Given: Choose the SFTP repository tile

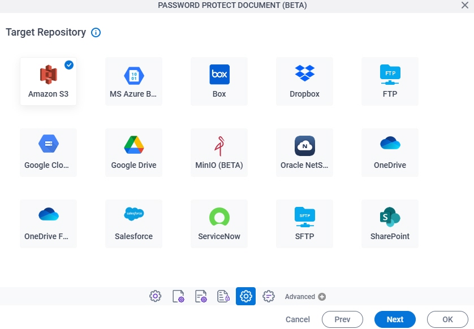Looking at the screenshot, I should [304, 224].
